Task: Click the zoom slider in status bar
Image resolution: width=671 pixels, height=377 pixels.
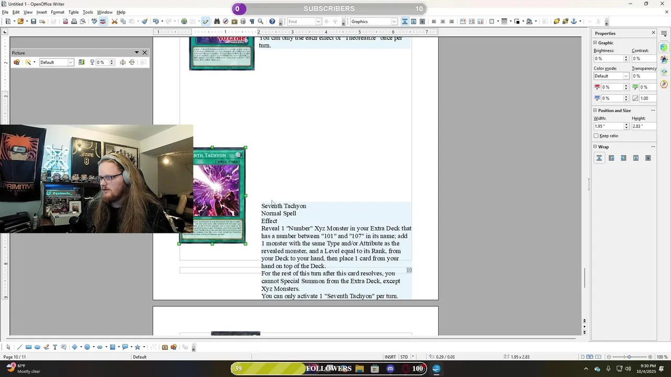Action: pos(630,357)
